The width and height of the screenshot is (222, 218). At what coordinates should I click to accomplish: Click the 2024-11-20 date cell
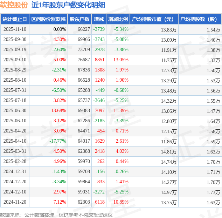15,202
